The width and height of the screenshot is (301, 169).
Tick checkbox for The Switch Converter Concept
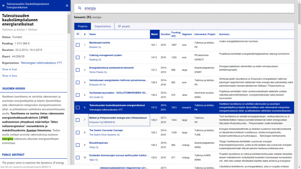[x=78, y=132]
